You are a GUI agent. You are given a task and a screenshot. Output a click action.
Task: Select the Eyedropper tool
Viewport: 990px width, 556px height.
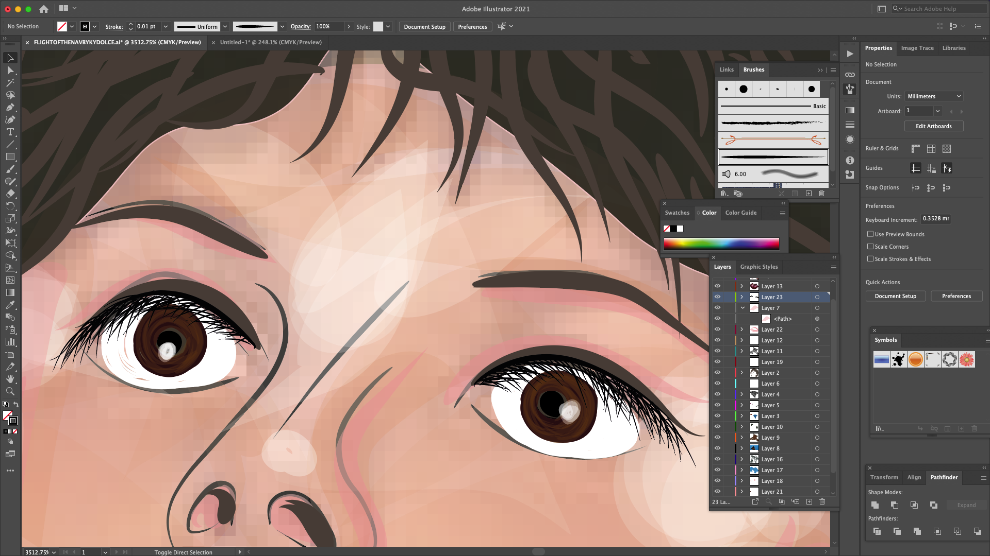tap(10, 305)
